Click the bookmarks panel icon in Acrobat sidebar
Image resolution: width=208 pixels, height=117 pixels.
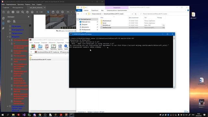coord(3,23)
